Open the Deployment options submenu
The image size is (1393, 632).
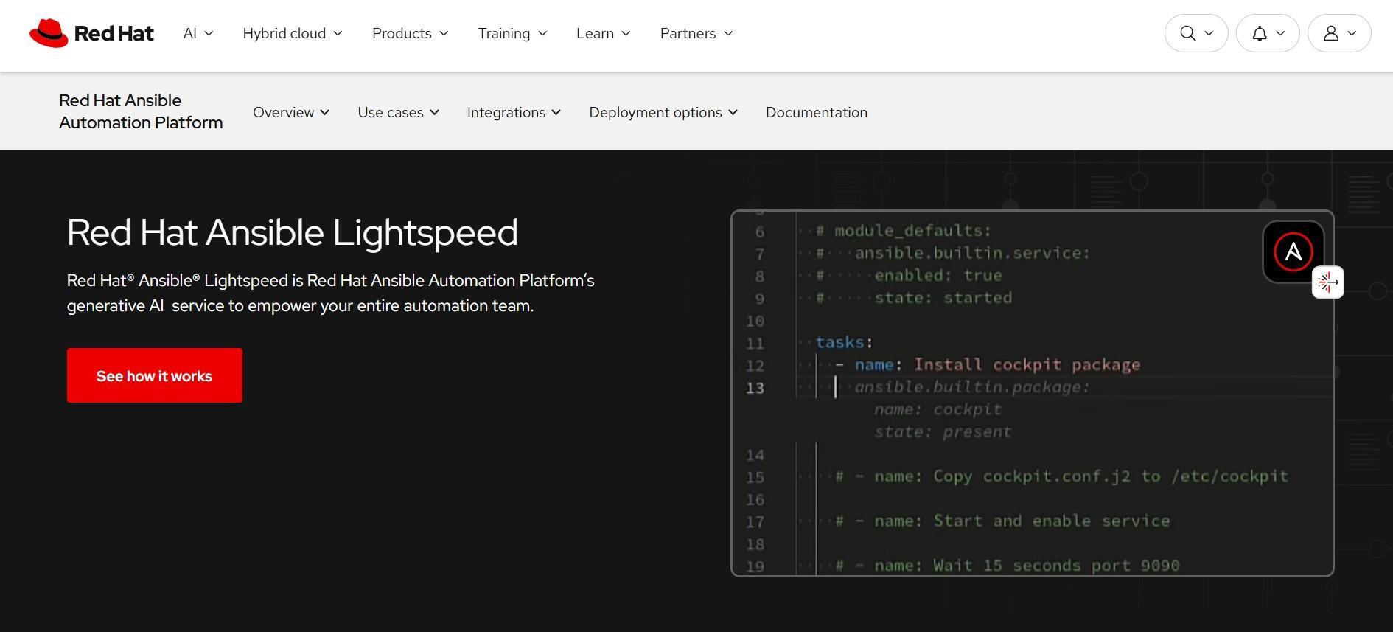pyautogui.click(x=663, y=112)
